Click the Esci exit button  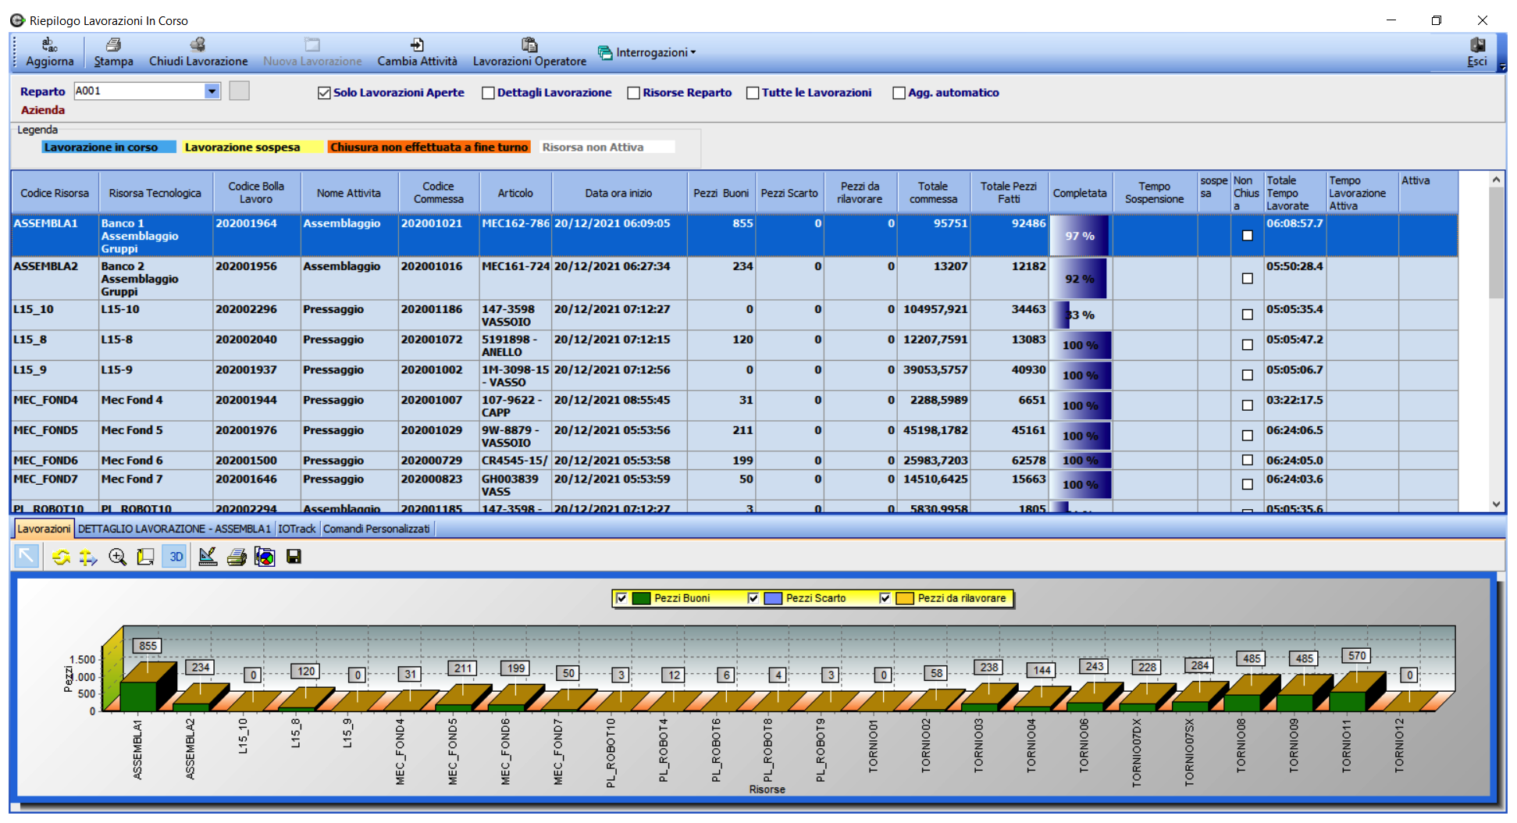pos(1476,52)
